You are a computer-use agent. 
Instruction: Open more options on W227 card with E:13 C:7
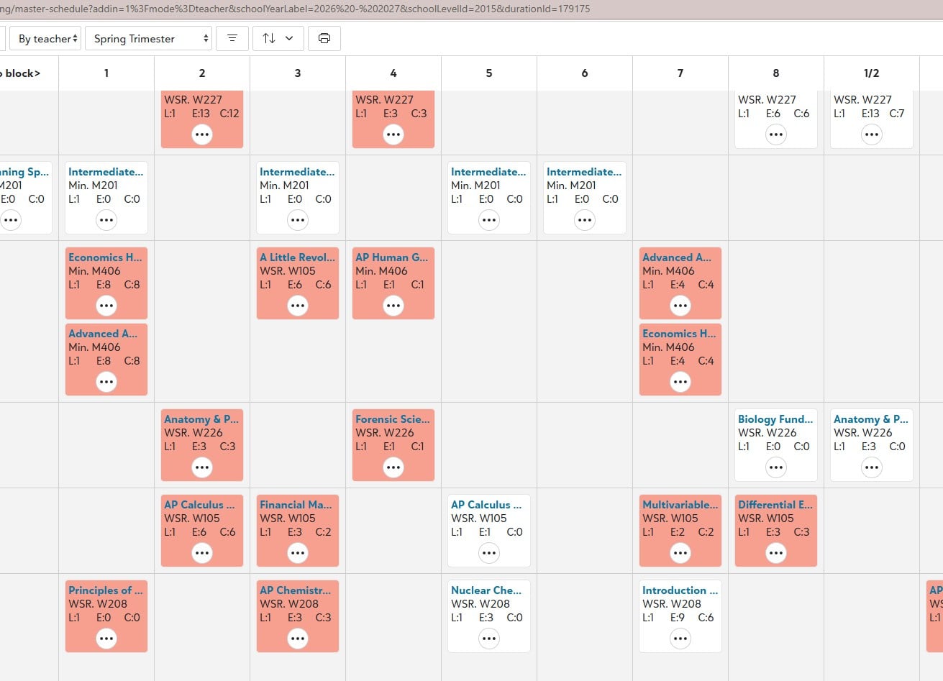click(872, 134)
